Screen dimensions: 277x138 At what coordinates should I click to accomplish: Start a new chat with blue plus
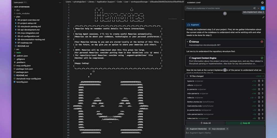262,8
